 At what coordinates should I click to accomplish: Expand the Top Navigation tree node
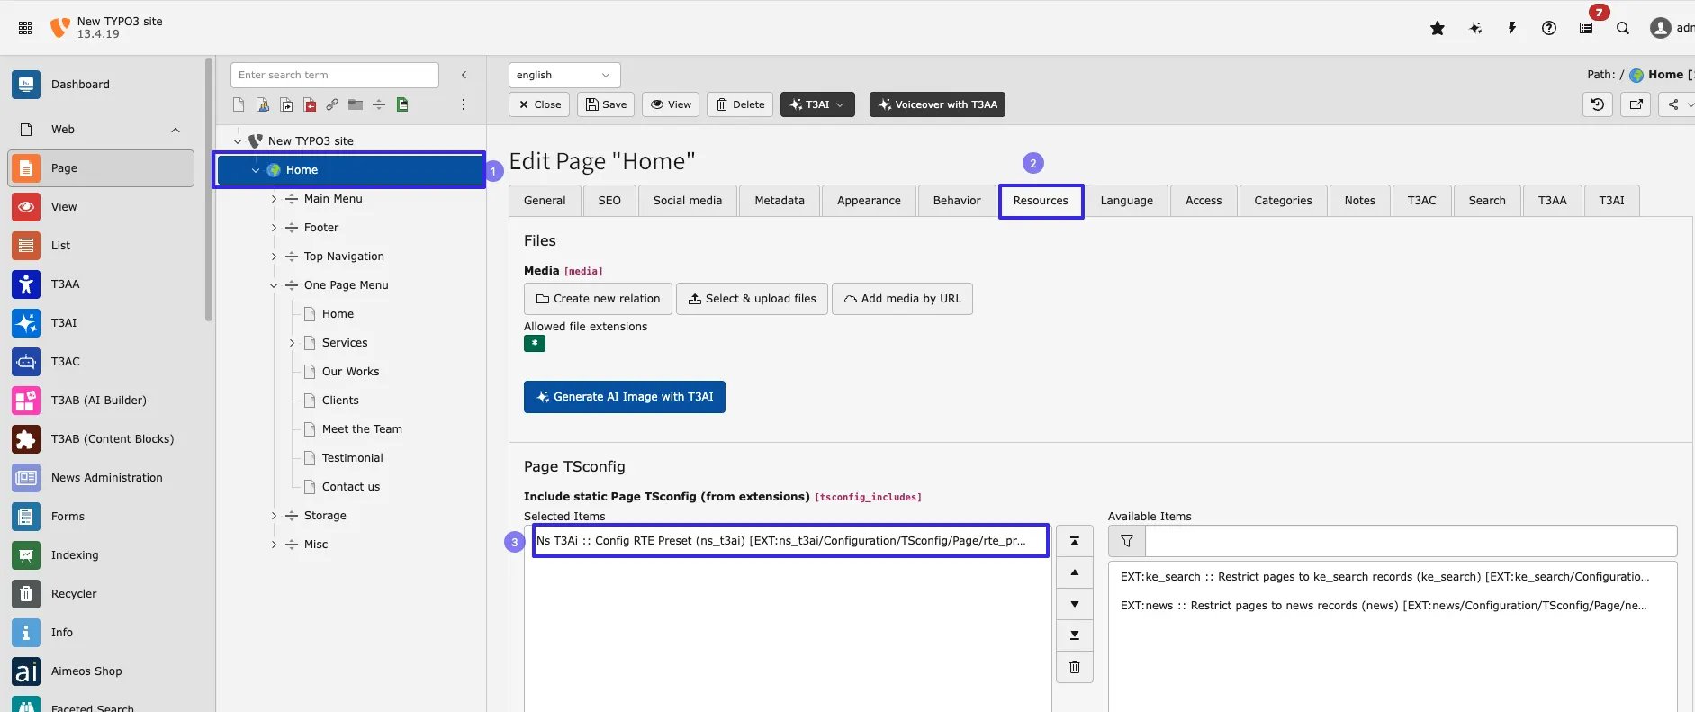274,257
